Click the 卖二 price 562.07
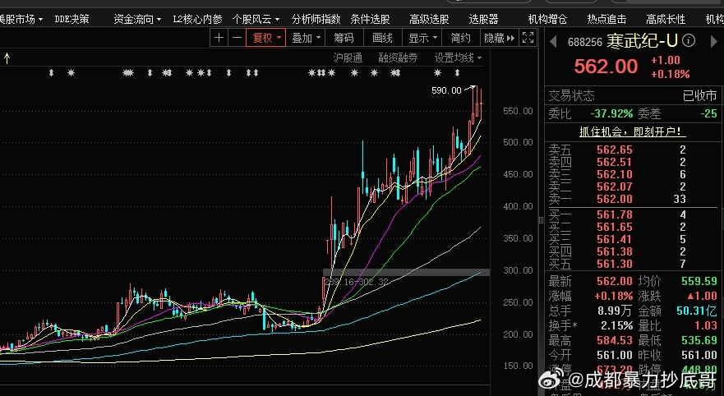 click(614, 187)
